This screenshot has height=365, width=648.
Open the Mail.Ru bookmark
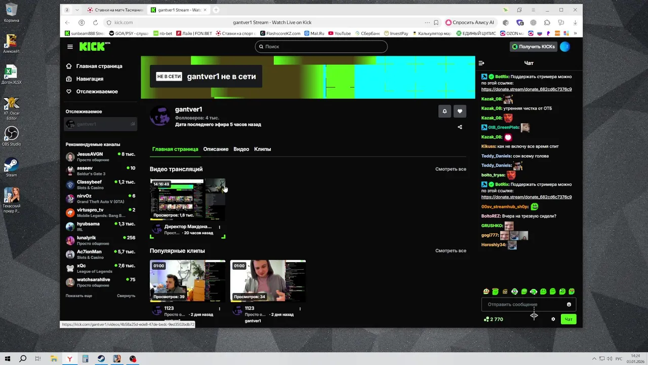tap(314, 33)
